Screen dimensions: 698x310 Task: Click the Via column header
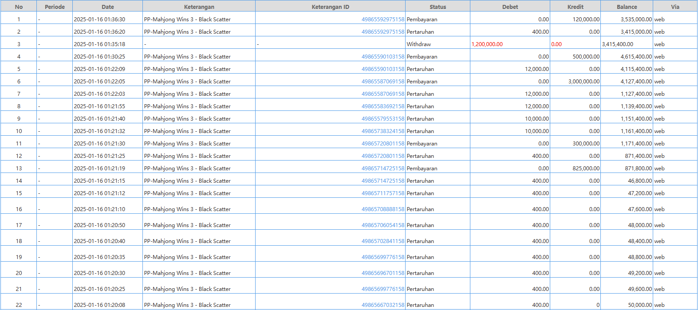tap(675, 7)
